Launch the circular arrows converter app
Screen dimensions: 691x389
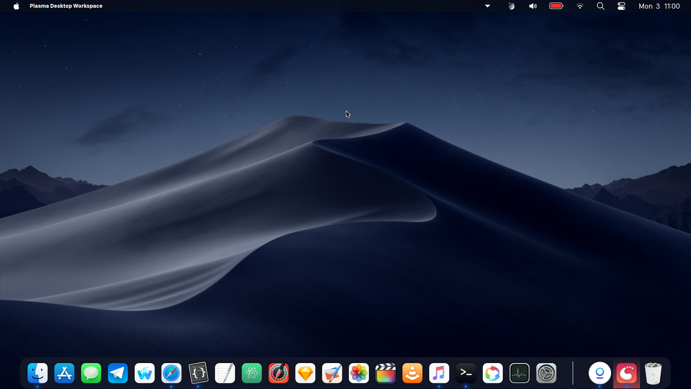(x=493, y=373)
